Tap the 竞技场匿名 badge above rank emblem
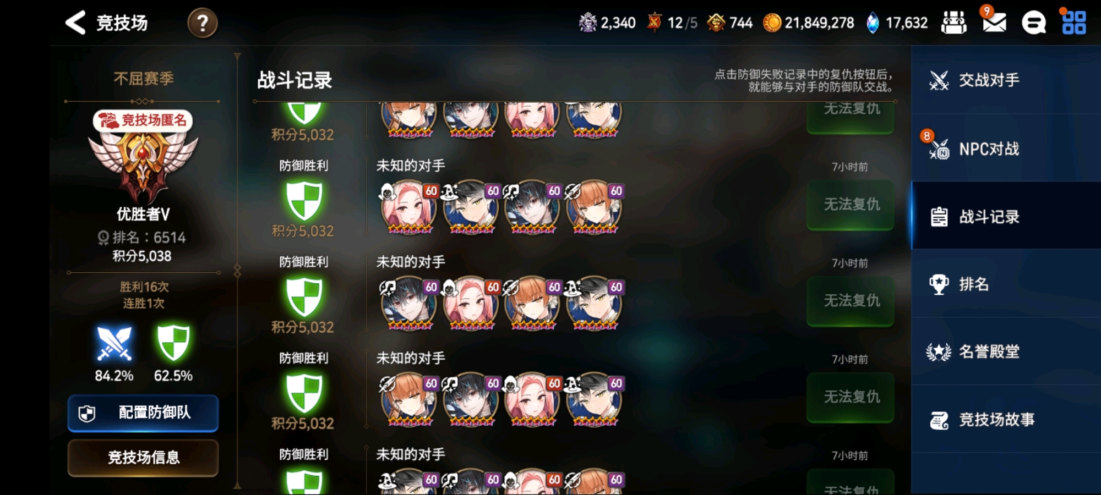This screenshot has width=1101, height=495. (x=143, y=120)
